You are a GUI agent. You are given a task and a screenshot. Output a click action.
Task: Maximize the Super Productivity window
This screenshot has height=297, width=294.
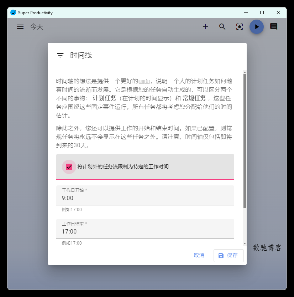(x=262, y=13)
